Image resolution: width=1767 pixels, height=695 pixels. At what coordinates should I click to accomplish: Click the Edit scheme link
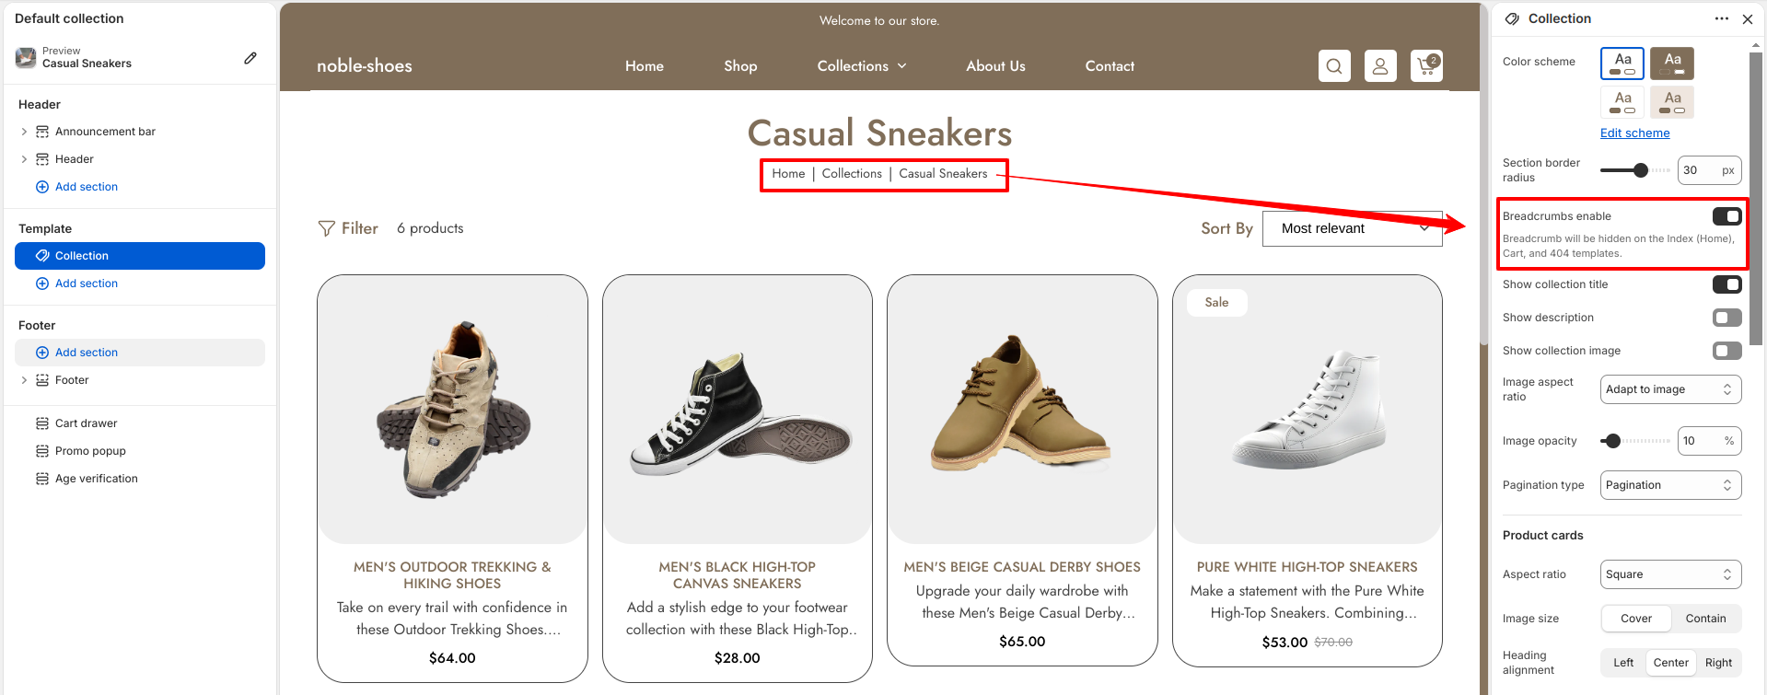point(1634,133)
